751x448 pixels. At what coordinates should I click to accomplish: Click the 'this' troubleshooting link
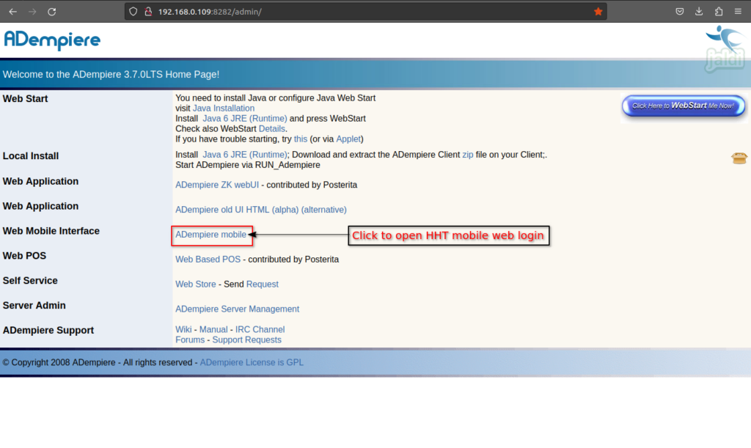coord(300,139)
